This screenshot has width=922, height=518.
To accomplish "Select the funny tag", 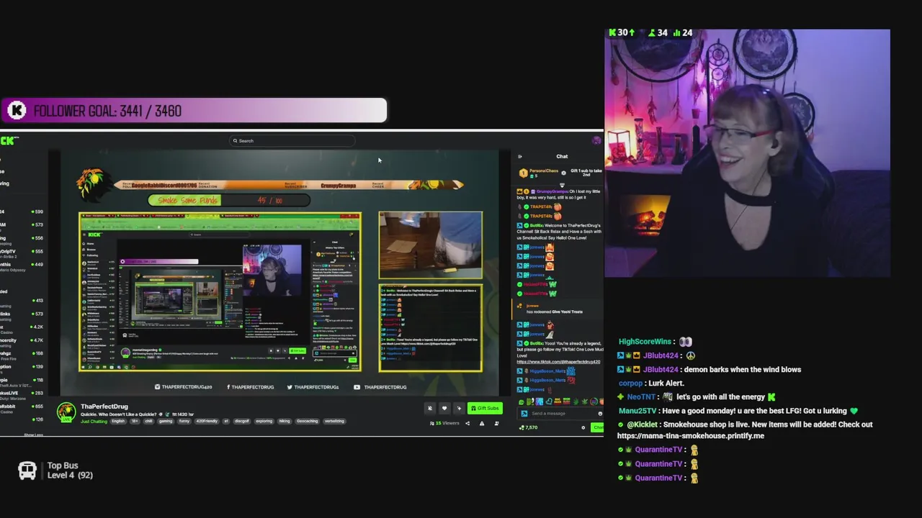I will point(184,422).
